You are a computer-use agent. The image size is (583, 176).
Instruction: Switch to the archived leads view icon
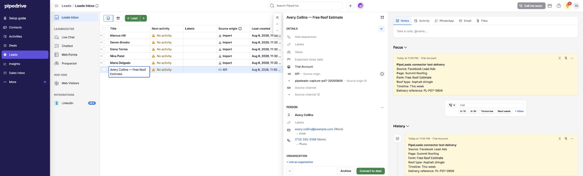118,18
